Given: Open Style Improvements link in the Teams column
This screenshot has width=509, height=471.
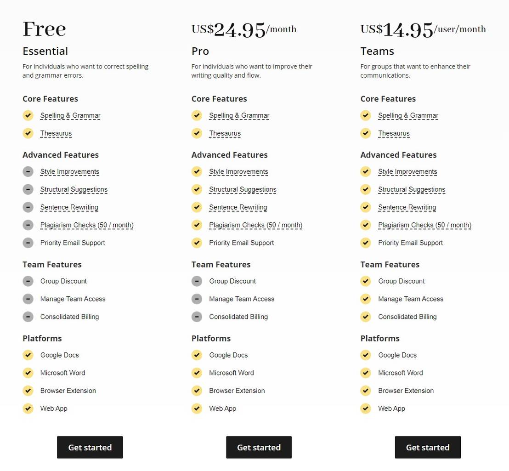Looking at the screenshot, I should coord(407,171).
